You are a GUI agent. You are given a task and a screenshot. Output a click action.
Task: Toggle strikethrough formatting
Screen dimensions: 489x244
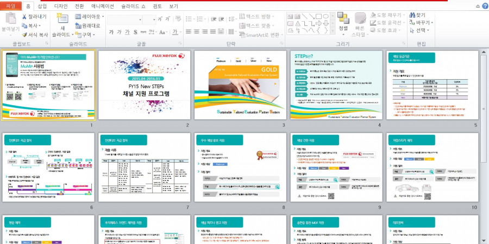[x=143, y=32]
